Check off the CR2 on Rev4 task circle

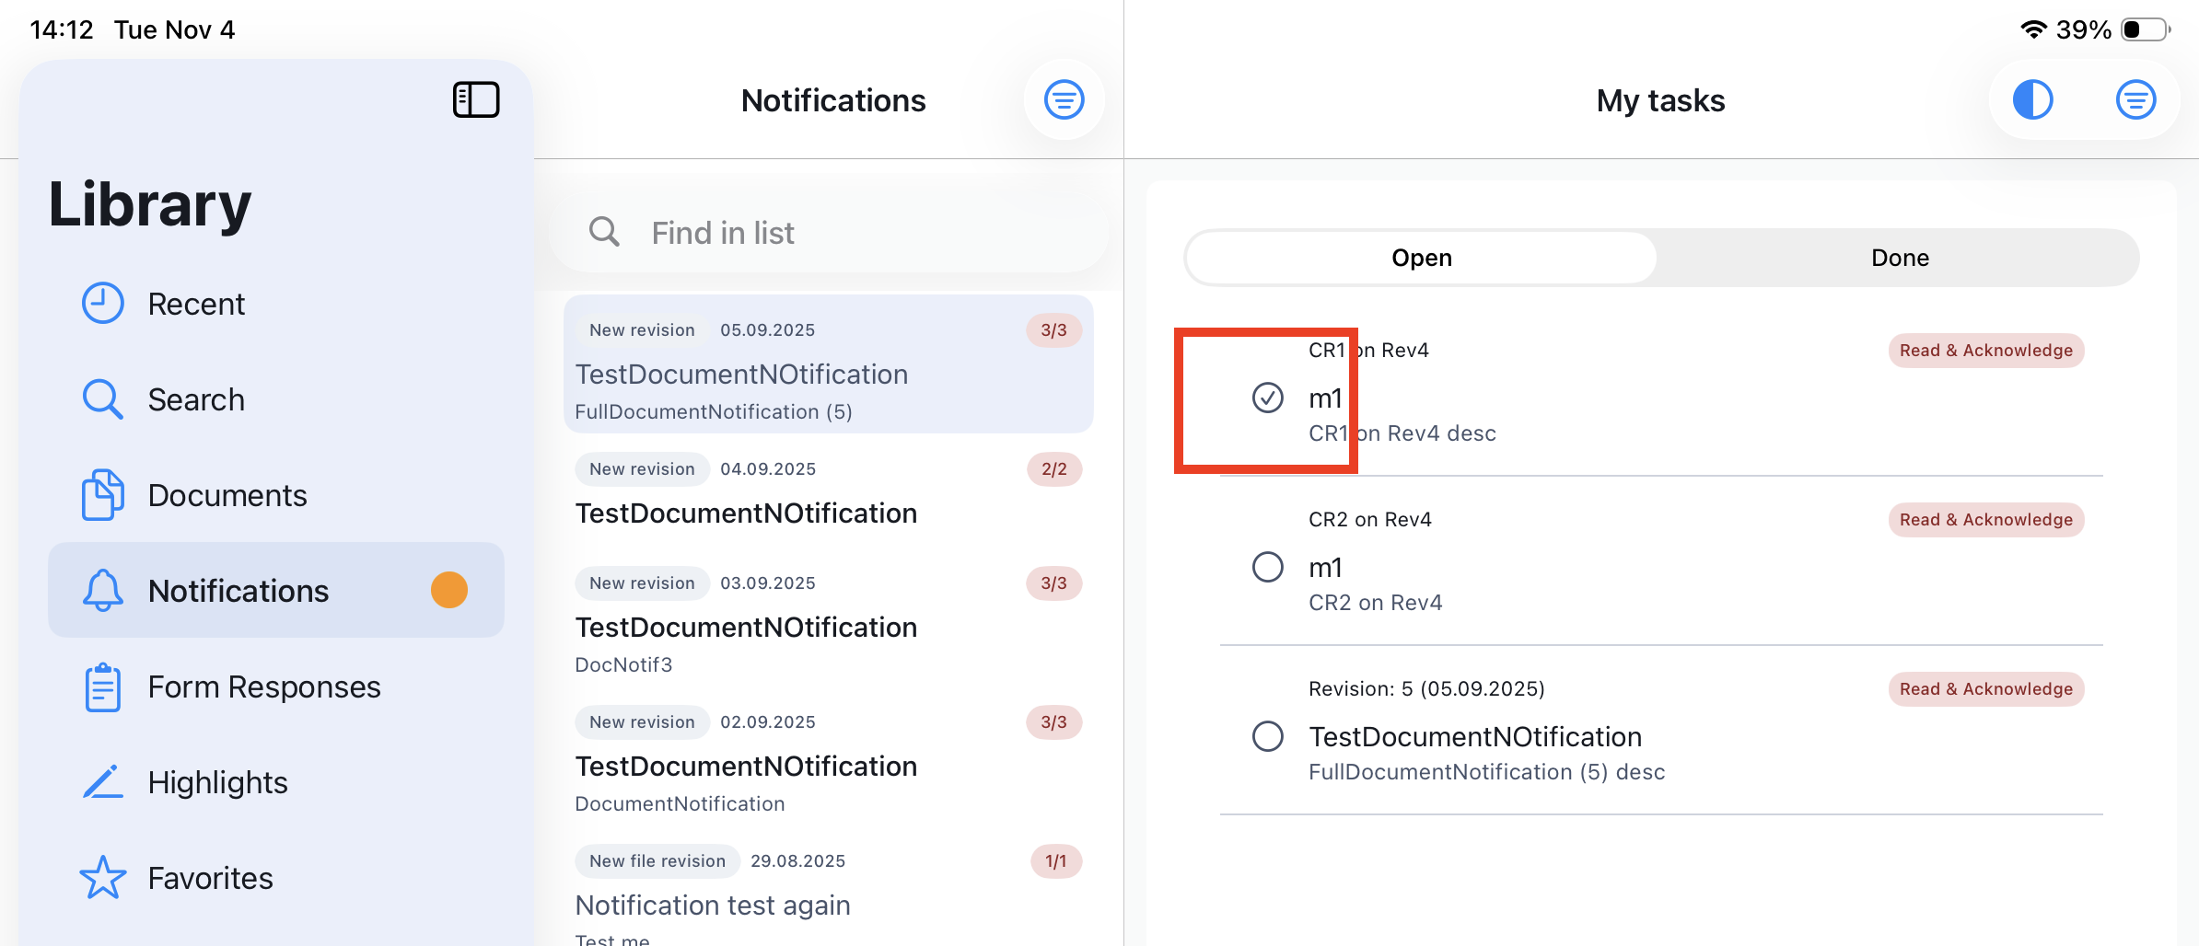pyautogui.click(x=1267, y=567)
